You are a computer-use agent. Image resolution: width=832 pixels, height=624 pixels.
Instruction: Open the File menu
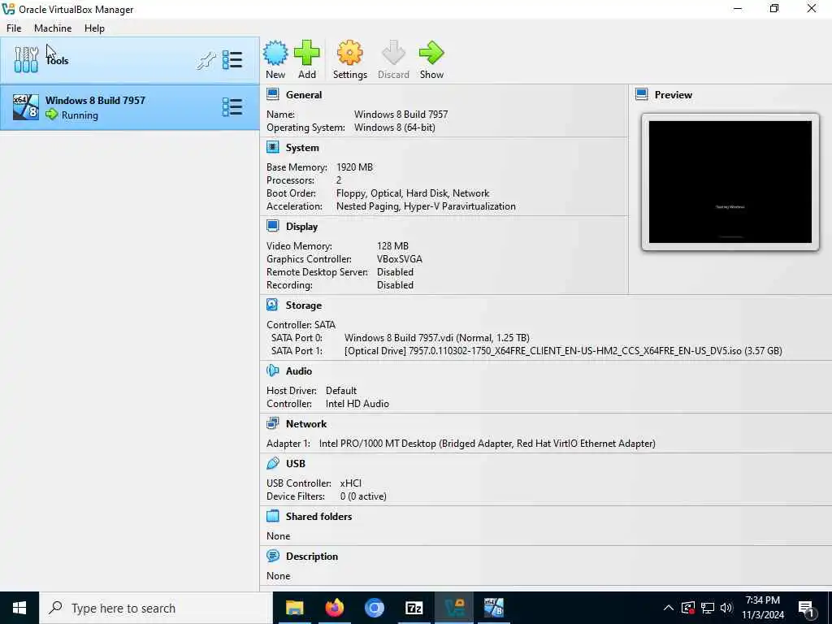coord(14,28)
